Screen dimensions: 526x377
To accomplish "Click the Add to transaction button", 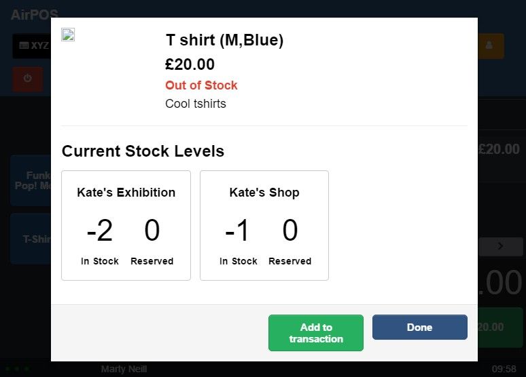I will tap(315, 333).
